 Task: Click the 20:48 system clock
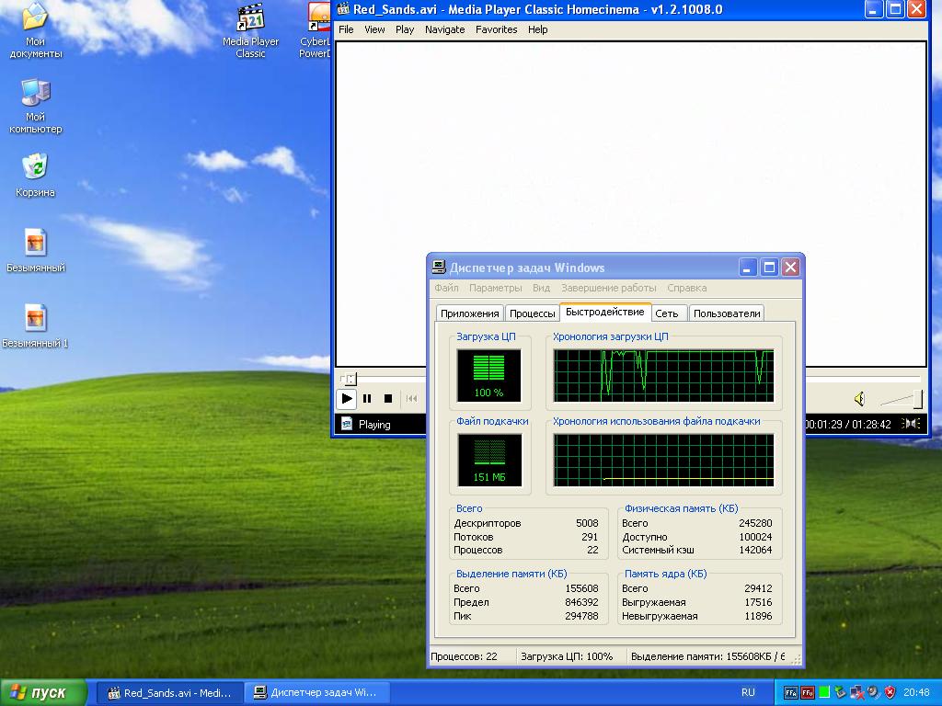click(x=916, y=693)
